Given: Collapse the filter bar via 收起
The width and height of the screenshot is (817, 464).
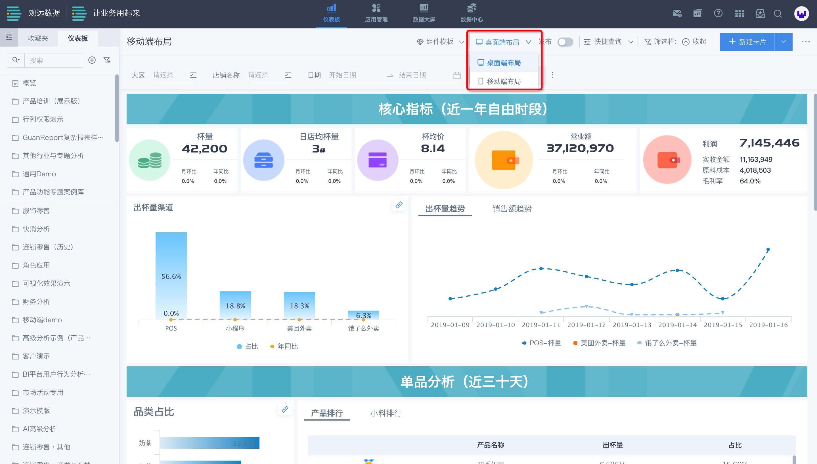Looking at the screenshot, I should 694,42.
